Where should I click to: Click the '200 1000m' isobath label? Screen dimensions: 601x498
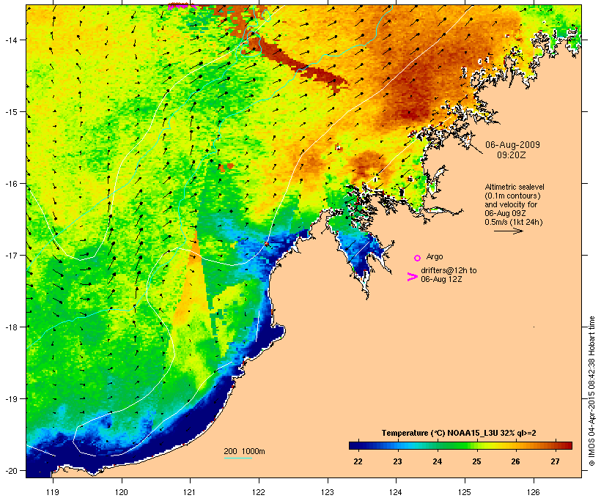tap(244, 451)
